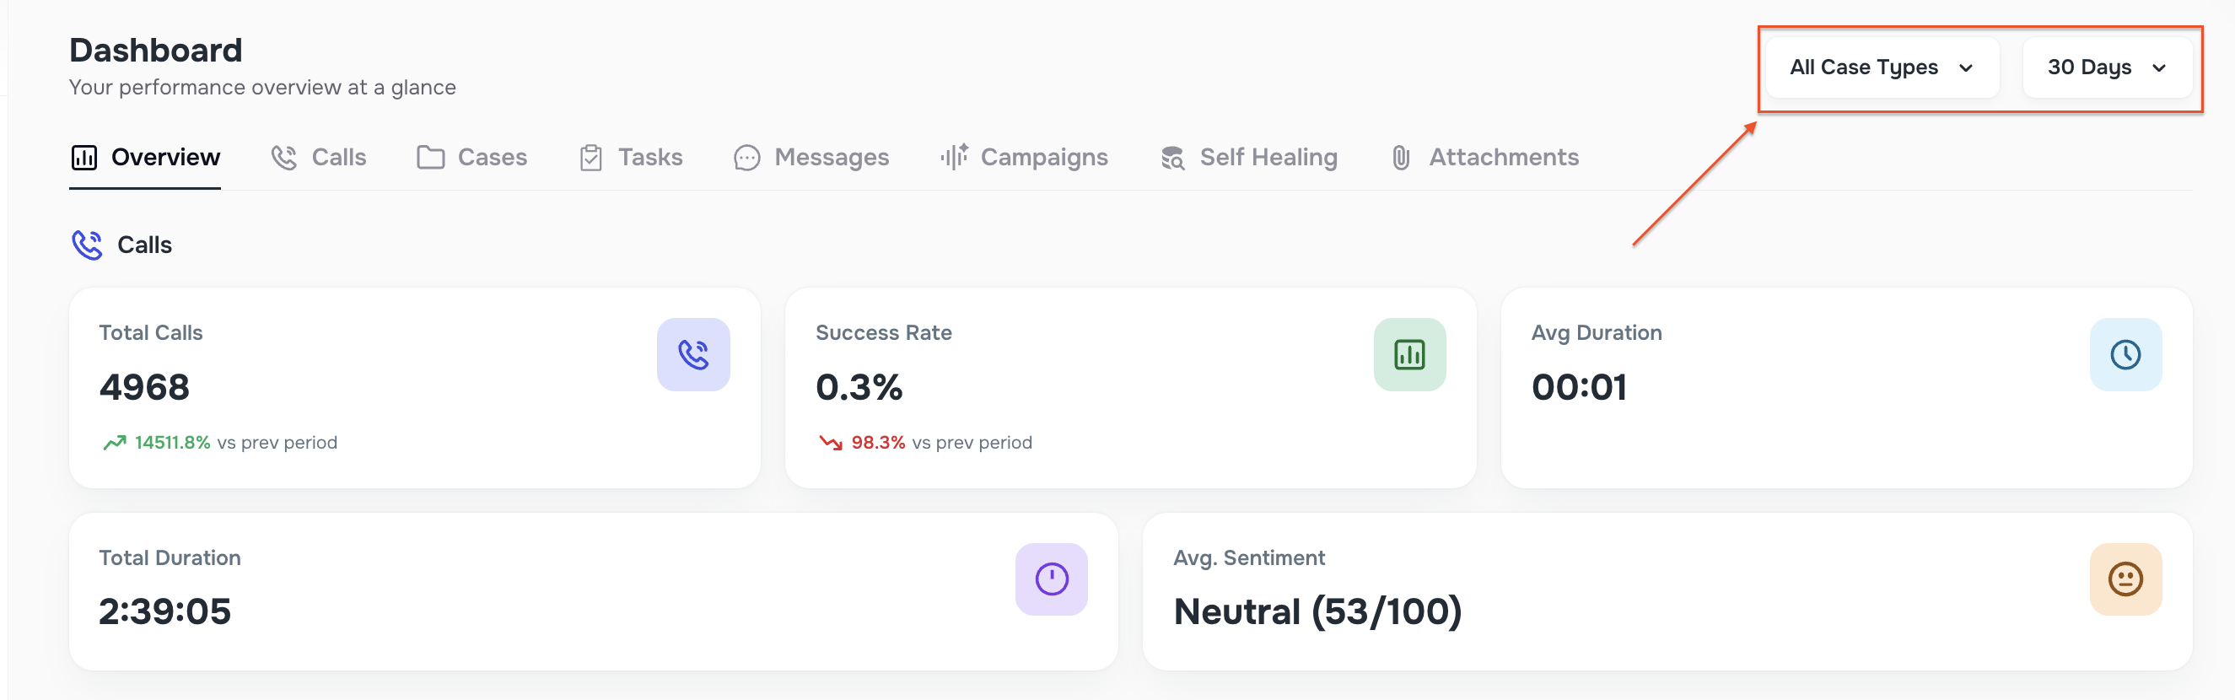The width and height of the screenshot is (2235, 700).
Task: Expand the chevron beside All Case Types
Action: point(1967,67)
